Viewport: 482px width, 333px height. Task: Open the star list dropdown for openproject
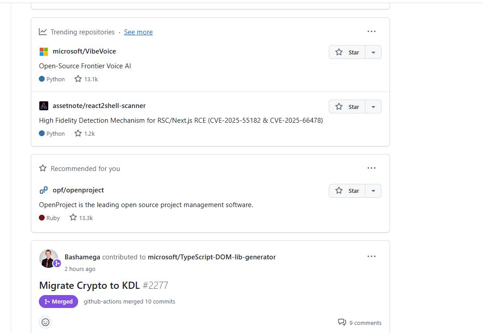pyautogui.click(x=373, y=191)
